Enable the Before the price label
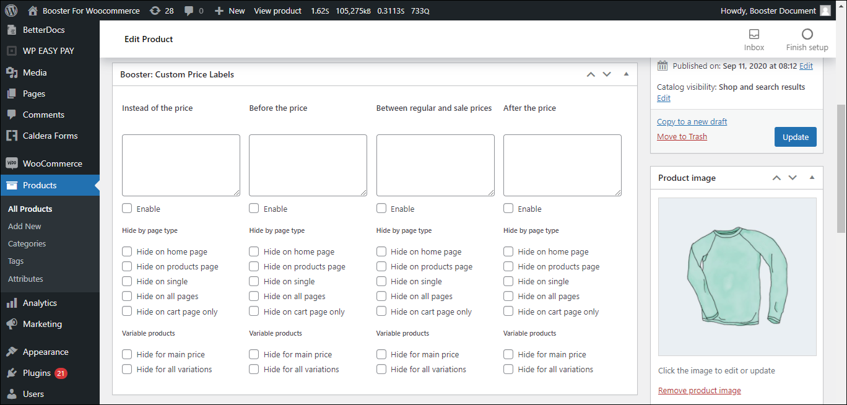 [x=254, y=209]
